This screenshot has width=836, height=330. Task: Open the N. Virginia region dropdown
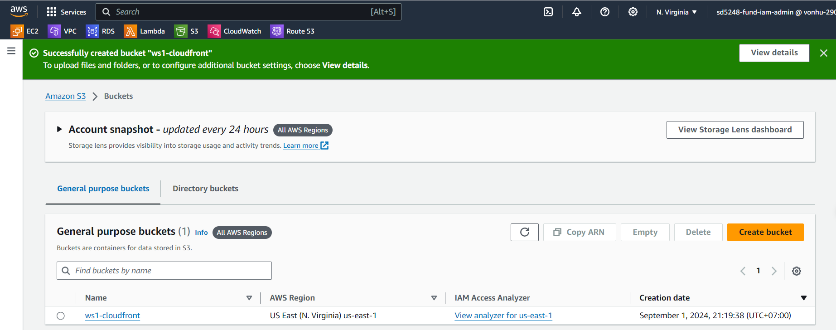(x=676, y=12)
